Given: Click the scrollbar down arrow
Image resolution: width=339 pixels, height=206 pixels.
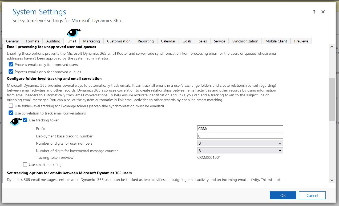Looking at the screenshot, I should point(332,180).
